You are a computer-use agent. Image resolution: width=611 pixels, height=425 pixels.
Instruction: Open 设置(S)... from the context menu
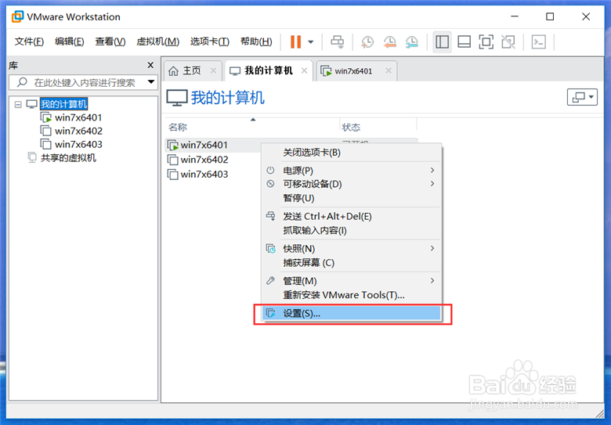[352, 313]
